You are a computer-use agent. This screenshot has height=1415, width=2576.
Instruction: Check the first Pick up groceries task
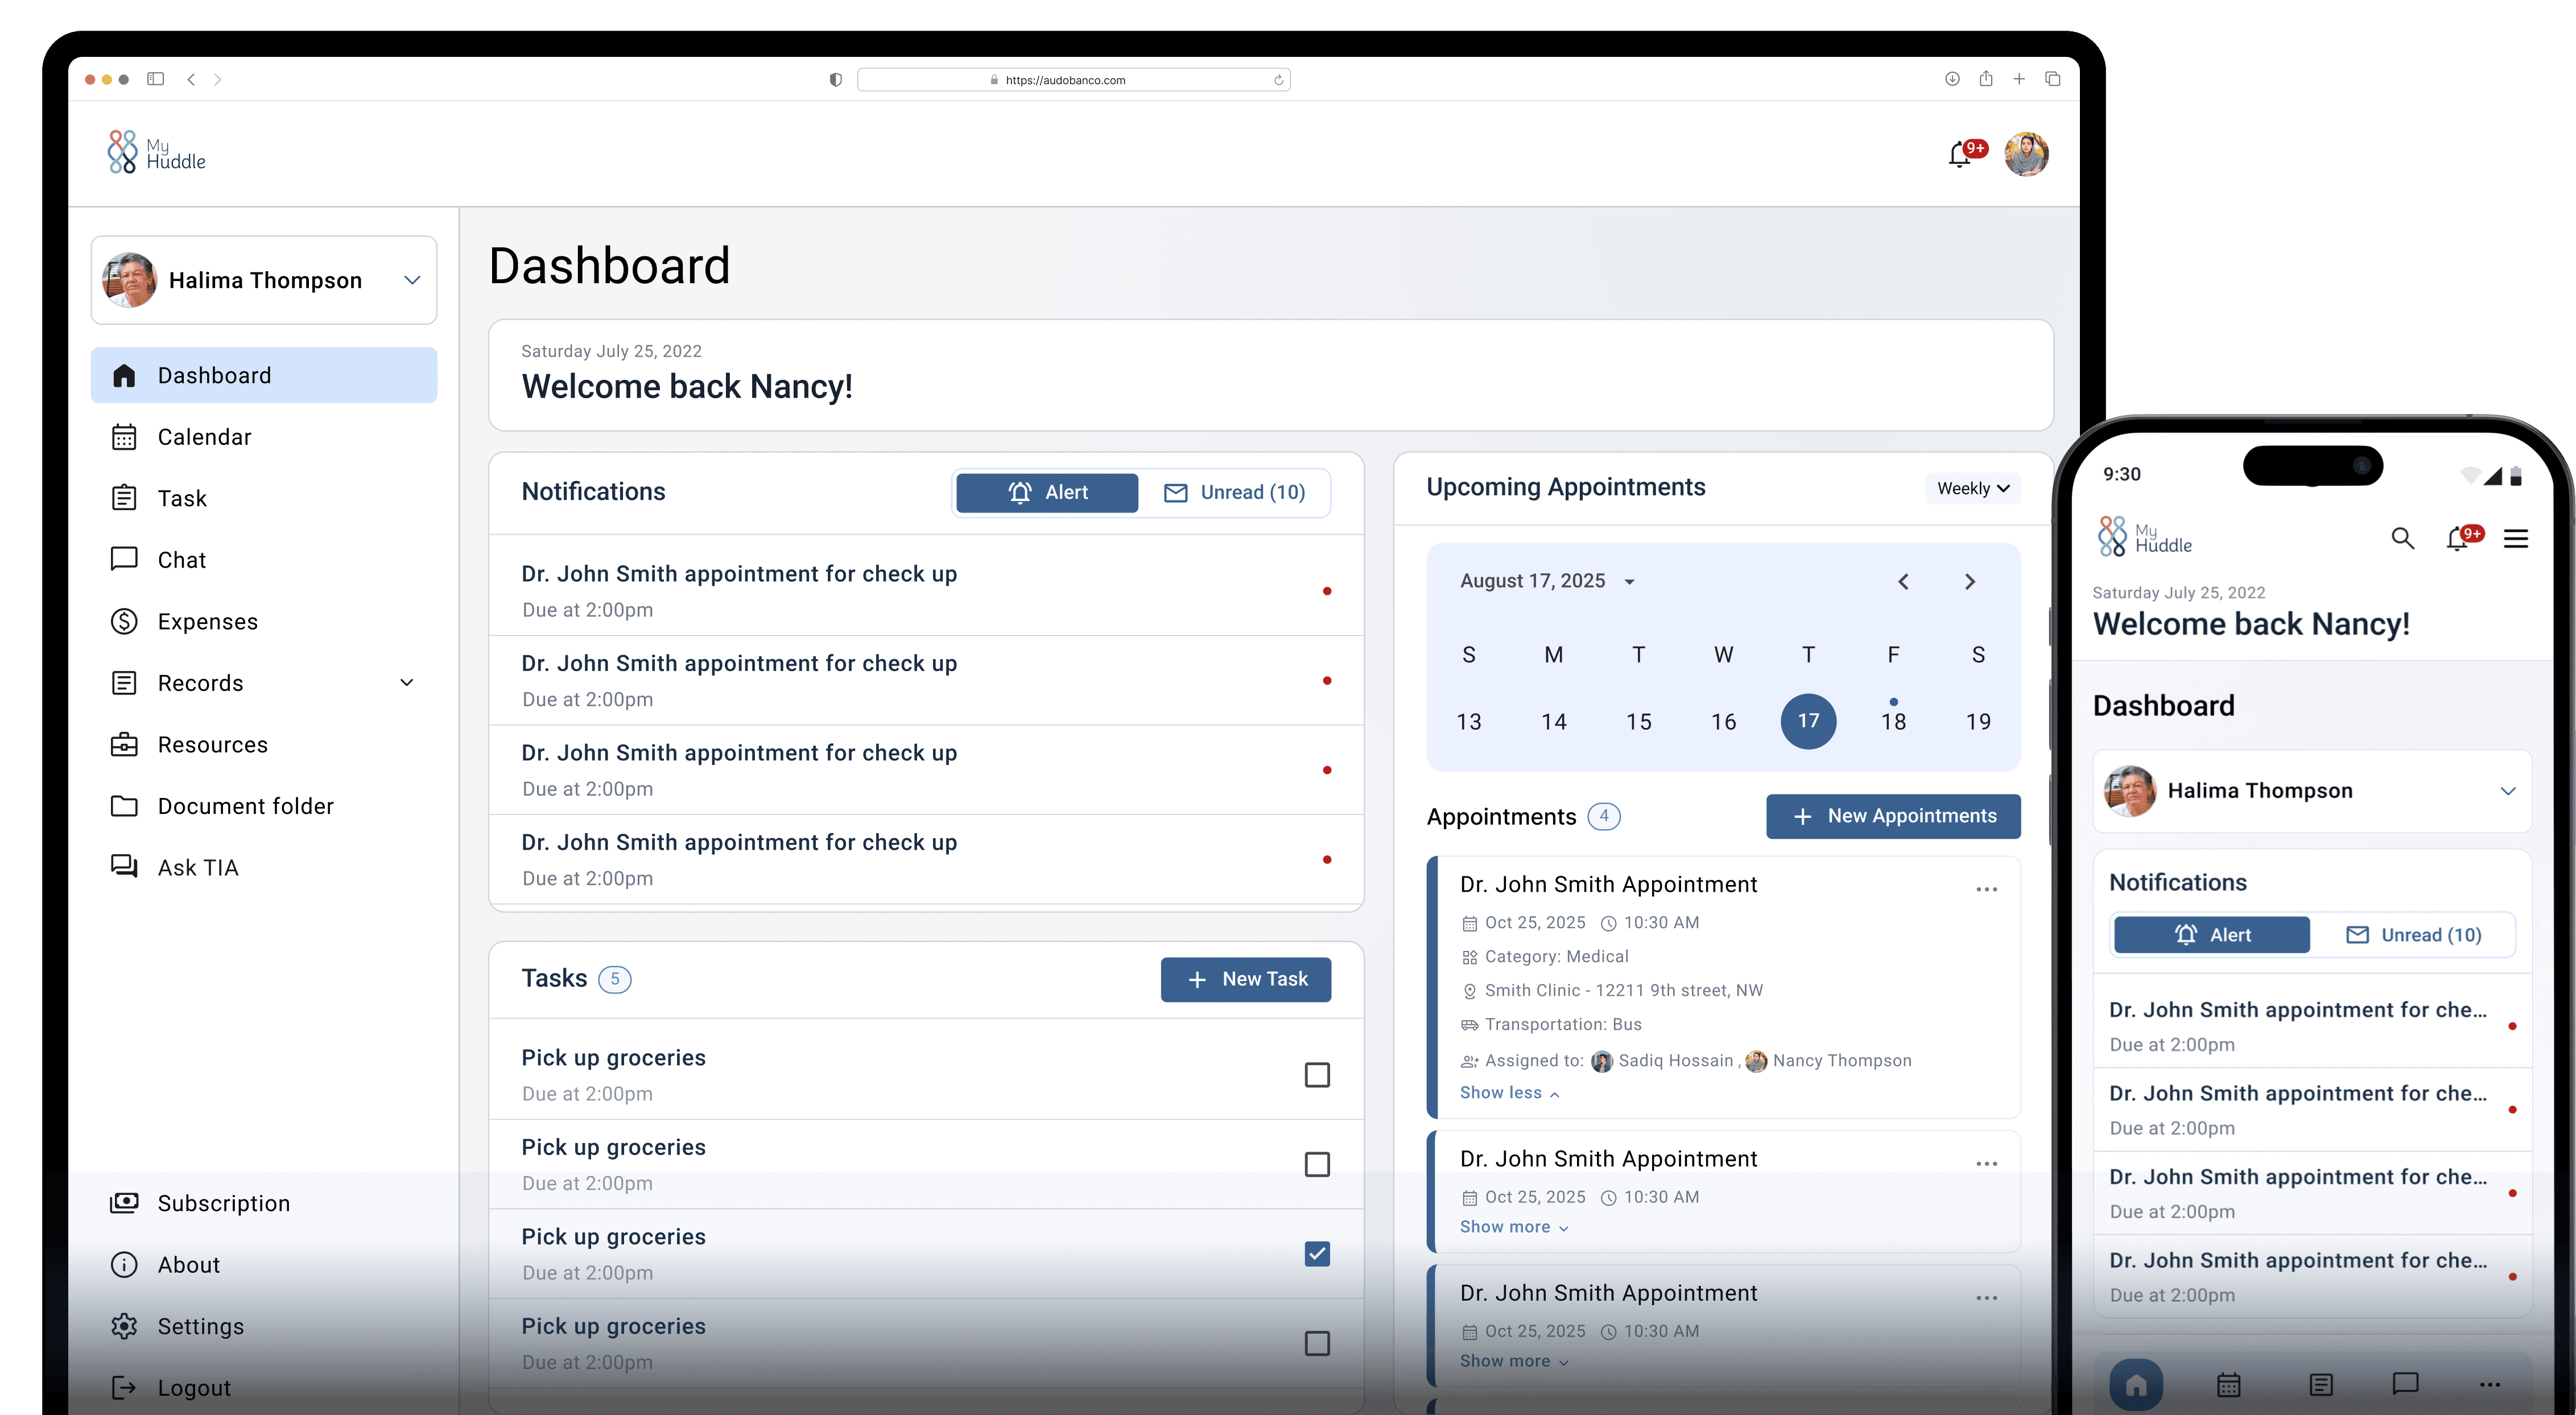(1316, 1075)
